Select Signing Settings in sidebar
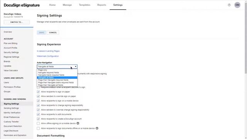This screenshot has height=139, width=247. pos(11,104)
